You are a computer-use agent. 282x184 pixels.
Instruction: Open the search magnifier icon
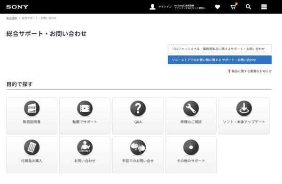coord(248,7)
